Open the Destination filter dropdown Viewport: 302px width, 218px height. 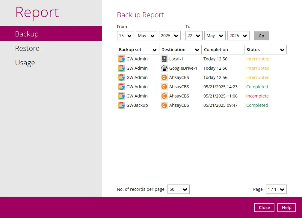[197, 50]
